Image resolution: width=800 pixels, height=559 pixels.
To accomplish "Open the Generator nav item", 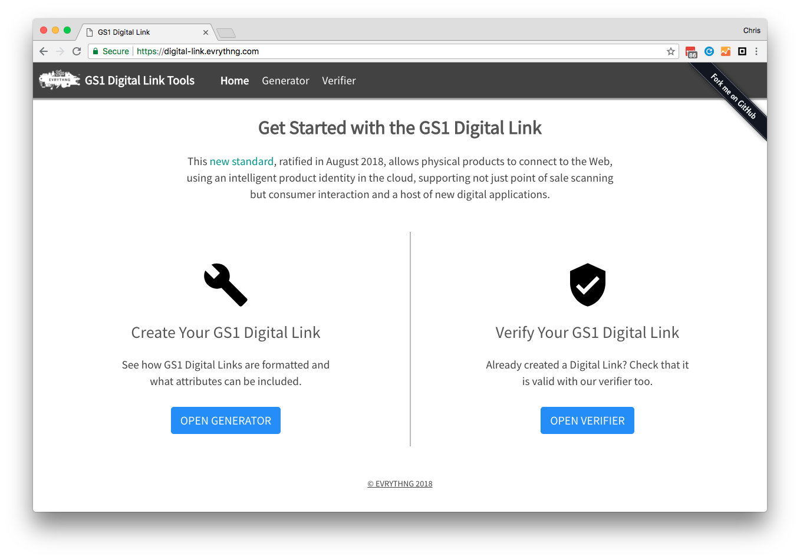I will (285, 81).
